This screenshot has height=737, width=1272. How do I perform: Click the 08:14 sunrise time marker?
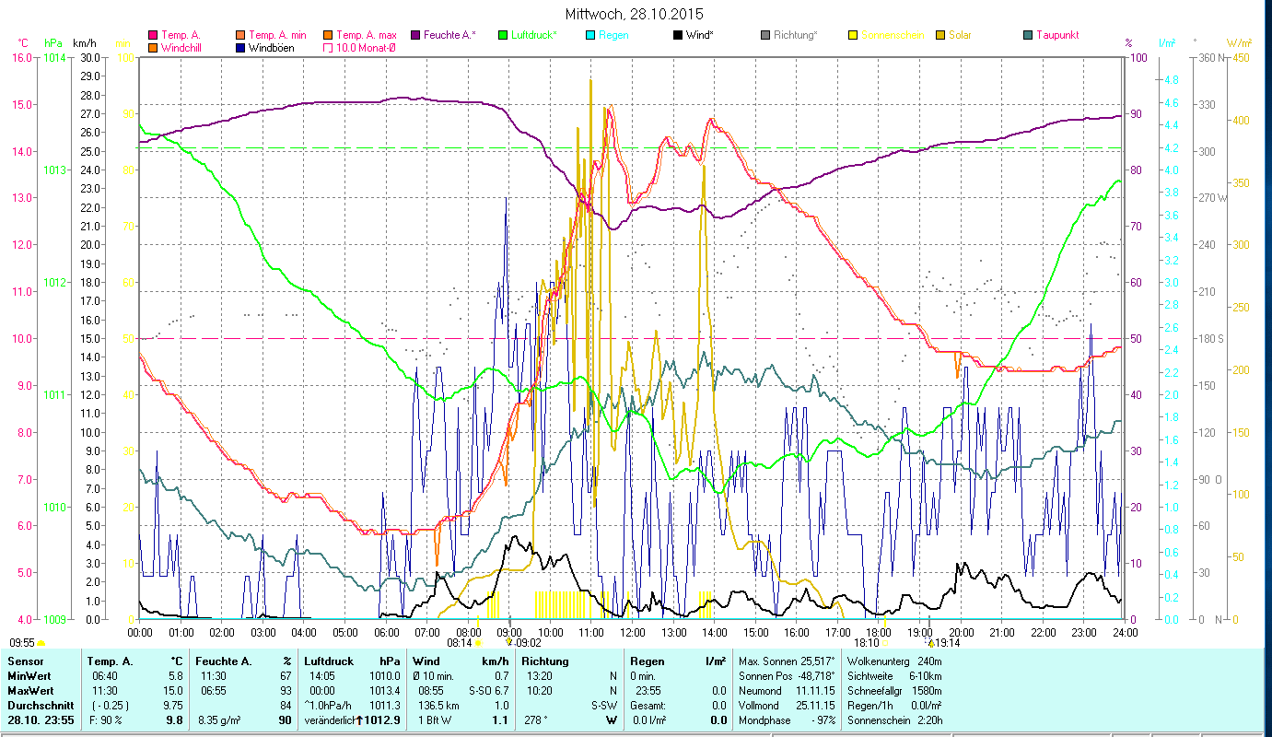(460, 643)
